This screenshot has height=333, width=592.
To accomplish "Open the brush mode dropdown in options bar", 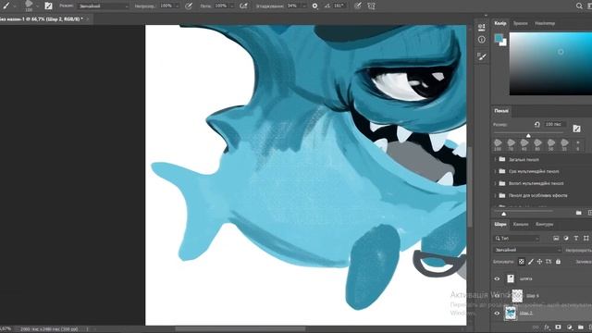I will pos(103,6).
